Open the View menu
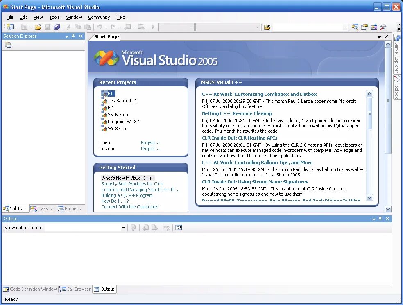Viewport: 403px width, 305px height. [38, 17]
